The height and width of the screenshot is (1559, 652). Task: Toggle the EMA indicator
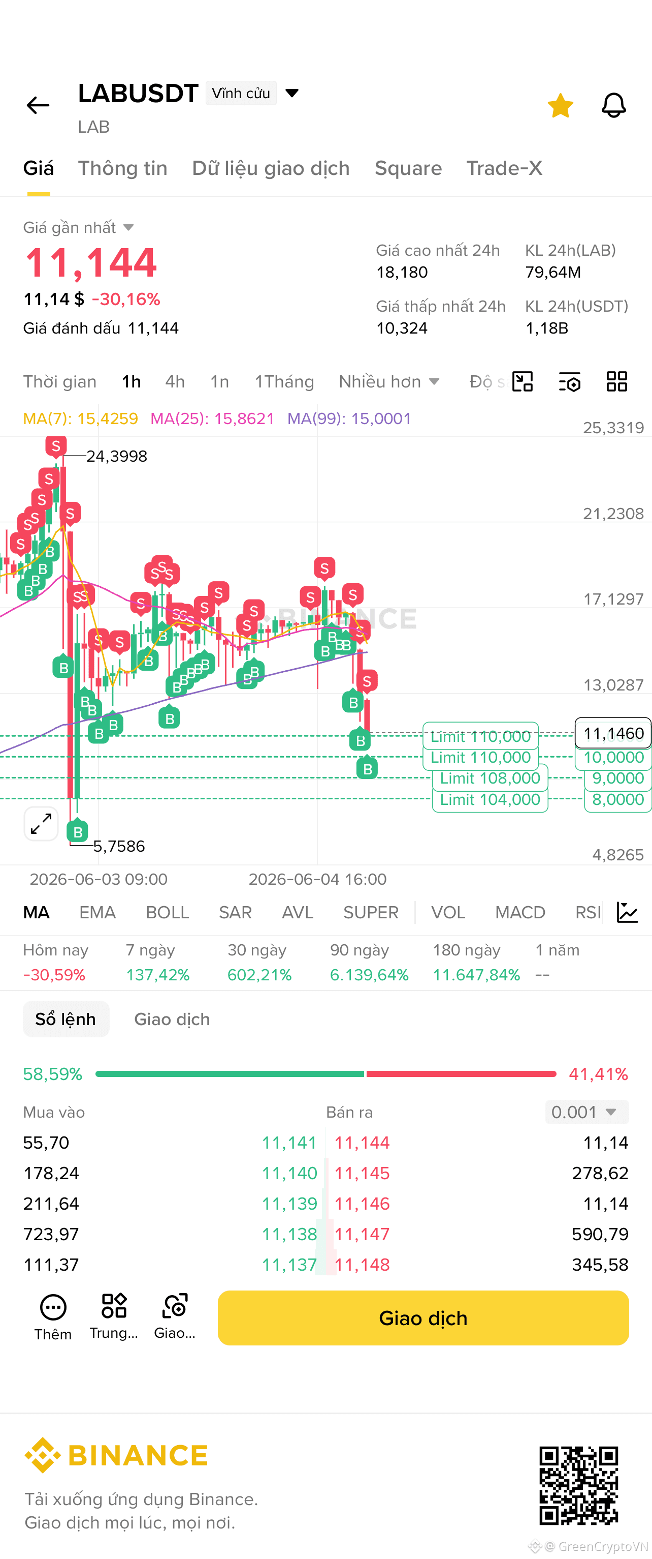97,912
